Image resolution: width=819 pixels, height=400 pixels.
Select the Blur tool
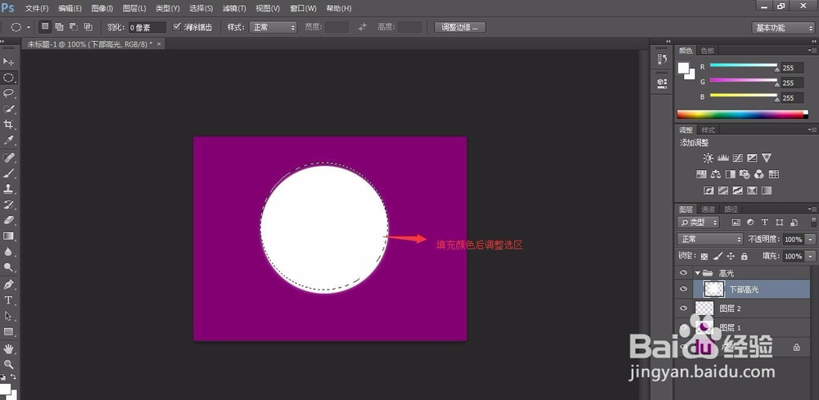point(8,251)
